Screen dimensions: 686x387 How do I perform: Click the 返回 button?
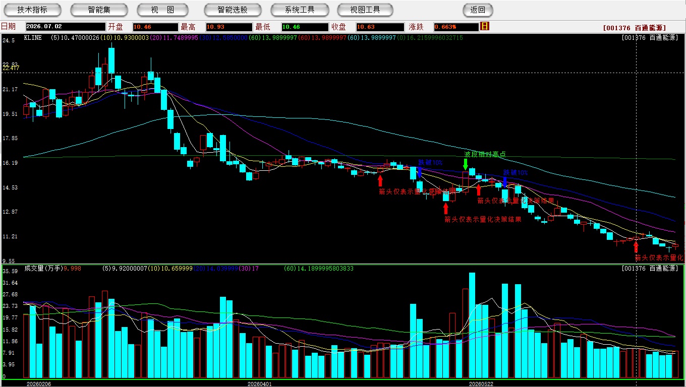478,10
